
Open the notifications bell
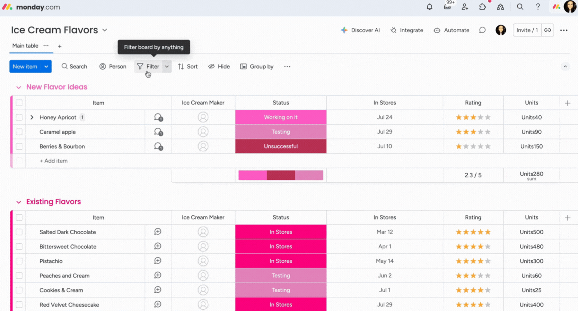click(429, 7)
